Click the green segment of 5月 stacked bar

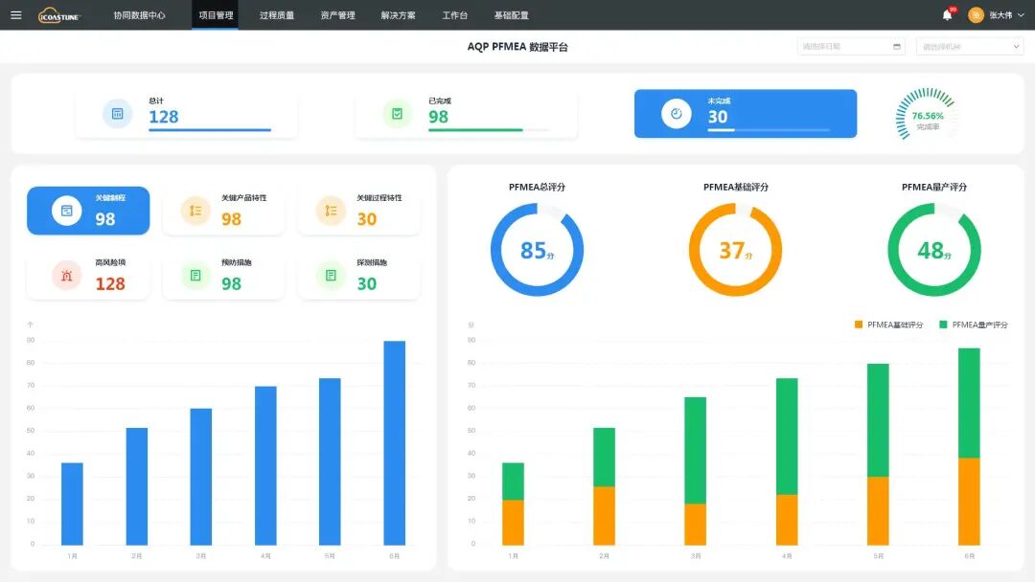point(878,420)
